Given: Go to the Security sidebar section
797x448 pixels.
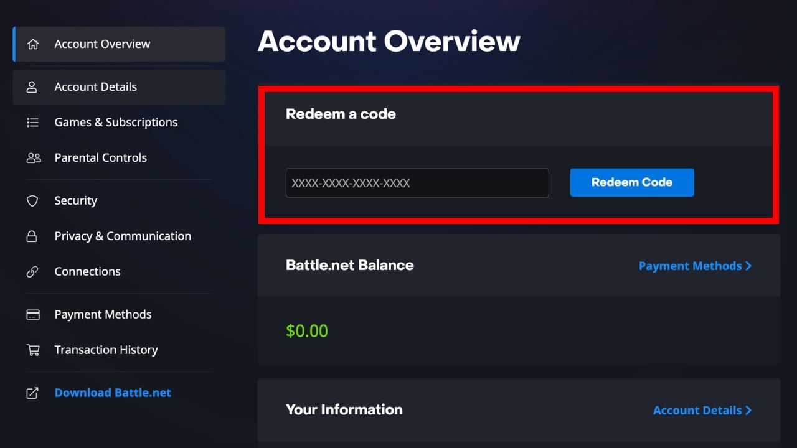Looking at the screenshot, I should click(x=75, y=201).
